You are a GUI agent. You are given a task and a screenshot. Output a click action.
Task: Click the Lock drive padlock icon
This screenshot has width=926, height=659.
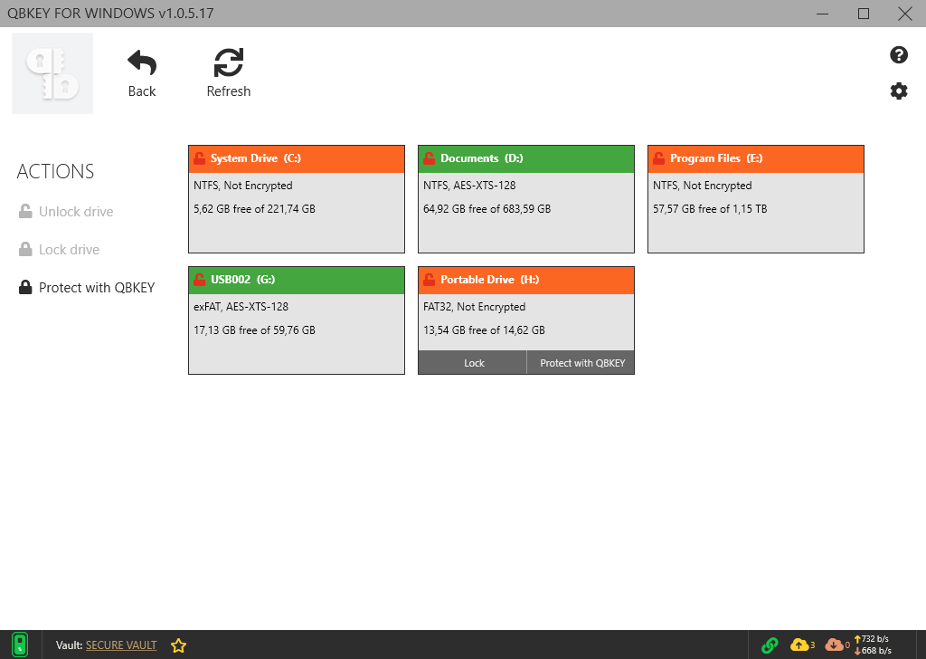[x=25, y=249]
